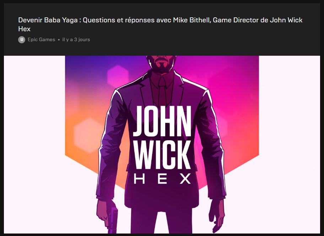Screen dimensions: 324x236
Task: Click the pale orange hexagon on left
Action: [89, 135]
